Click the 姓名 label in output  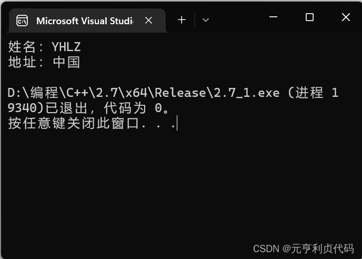tap(22, 47)
